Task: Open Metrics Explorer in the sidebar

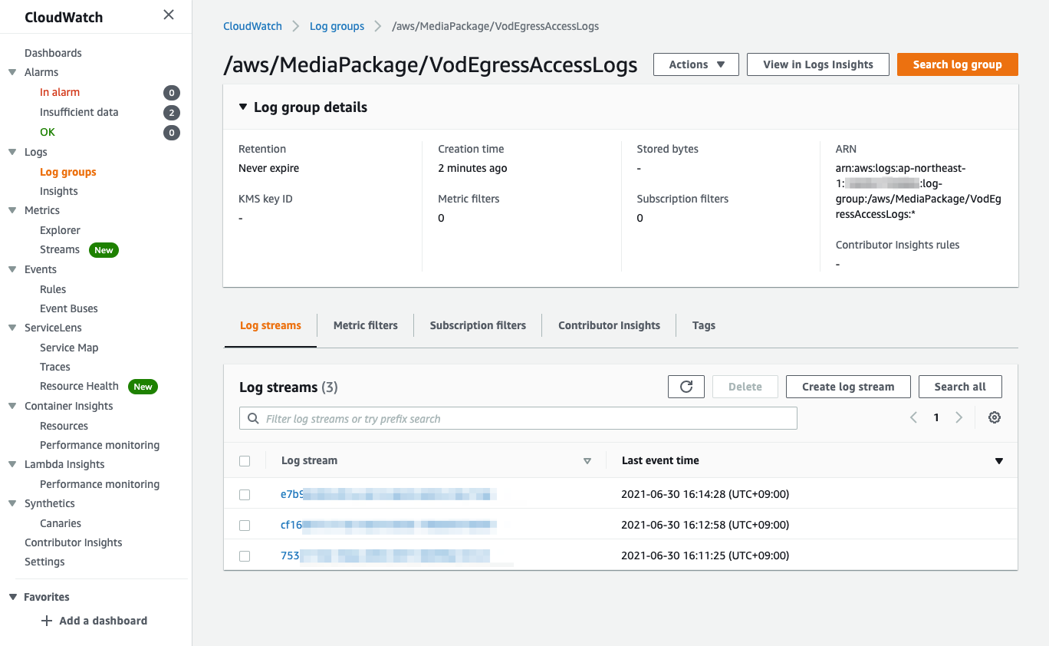Action: pyautogui.click(x=60, y=230)
